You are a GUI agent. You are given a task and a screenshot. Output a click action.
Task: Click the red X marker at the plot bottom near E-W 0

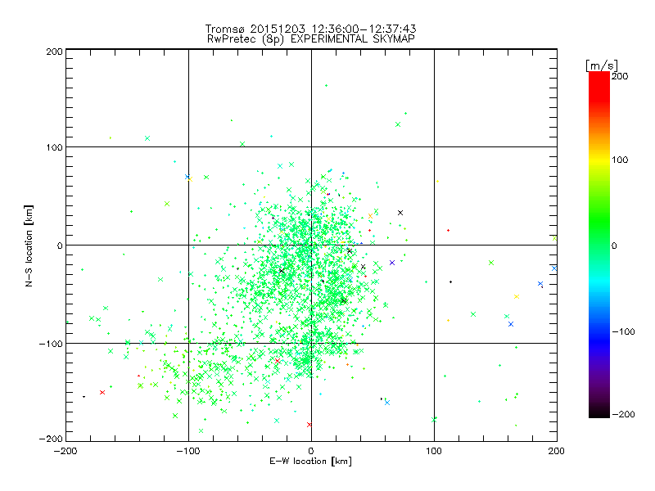coord(309,425)
